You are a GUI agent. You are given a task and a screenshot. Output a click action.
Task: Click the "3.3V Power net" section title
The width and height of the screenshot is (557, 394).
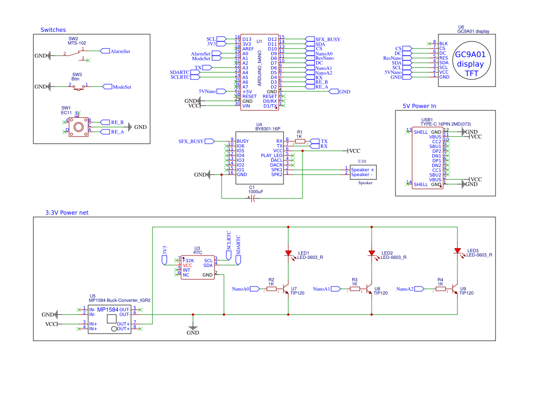pyautogui.click(x=67, y=213)
